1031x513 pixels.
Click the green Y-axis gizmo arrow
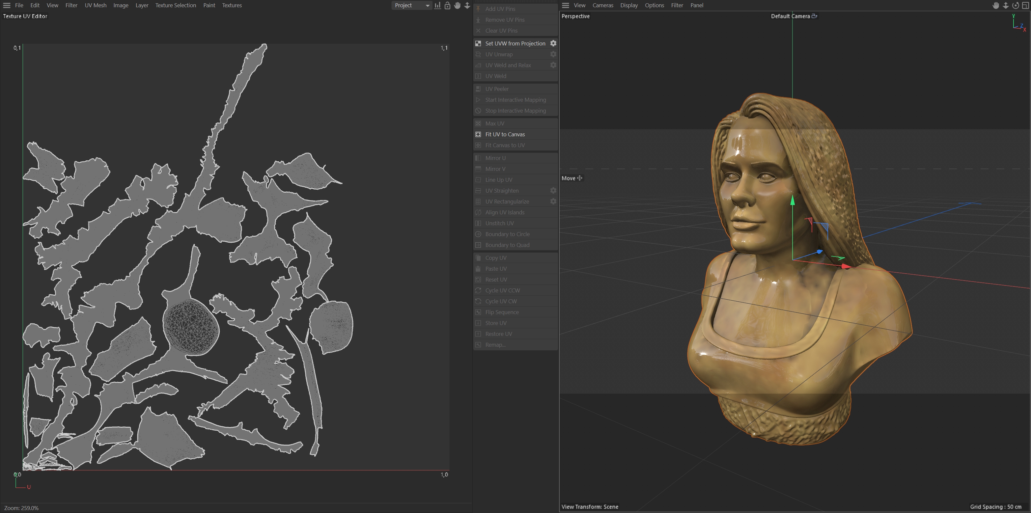[x=793, y=200]
